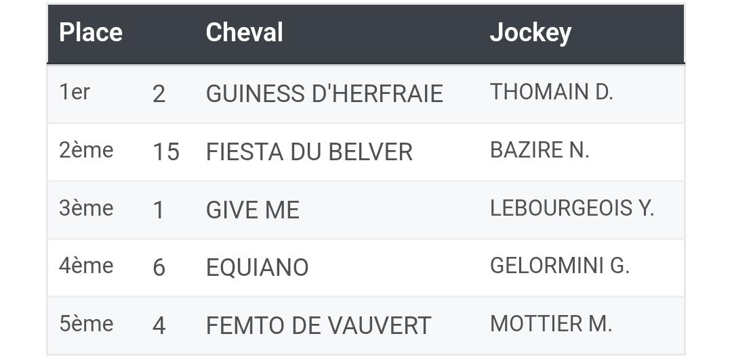This screenshot has width=732, height=359.
Task: Open the EQUIANO horse entry
Action: click(x=258, y=267)
